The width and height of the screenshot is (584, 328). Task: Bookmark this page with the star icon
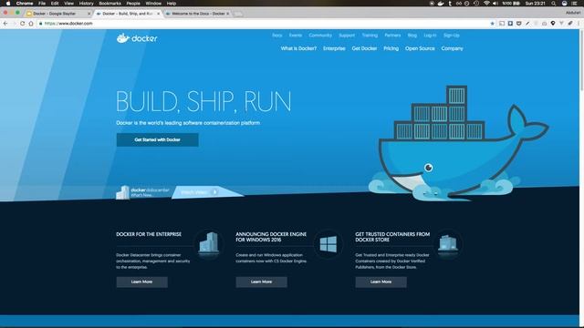coord(493,24)
